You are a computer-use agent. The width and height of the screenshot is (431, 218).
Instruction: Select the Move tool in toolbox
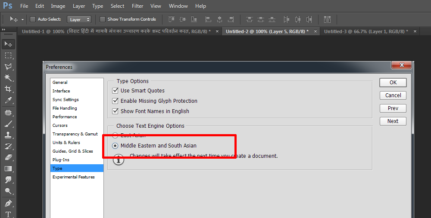coord(8,44)
